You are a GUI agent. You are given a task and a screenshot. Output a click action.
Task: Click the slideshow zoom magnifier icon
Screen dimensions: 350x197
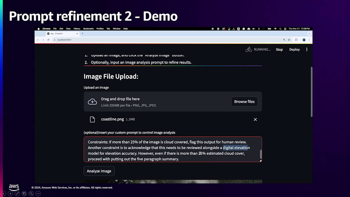click(x=31, y=193)
